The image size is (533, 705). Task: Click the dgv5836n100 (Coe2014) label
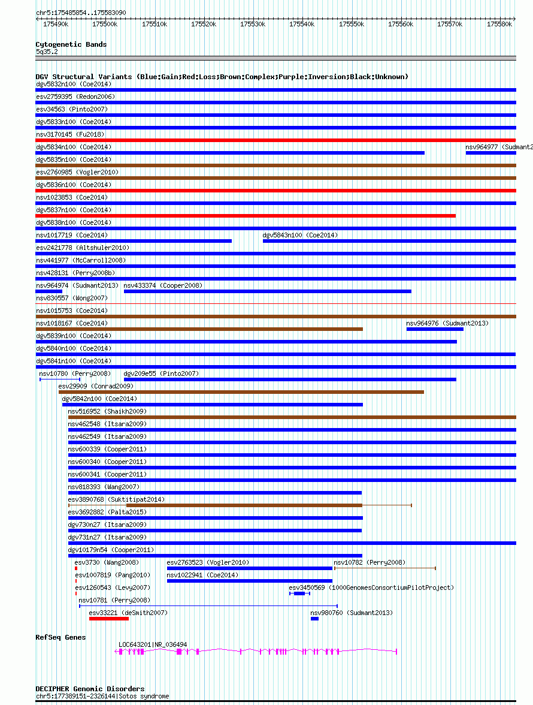coord(74,185)
